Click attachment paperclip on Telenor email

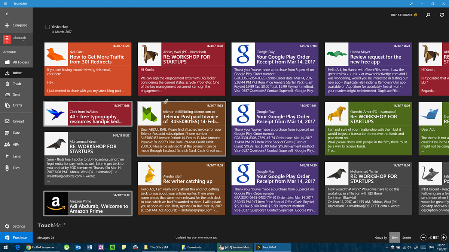166,102
